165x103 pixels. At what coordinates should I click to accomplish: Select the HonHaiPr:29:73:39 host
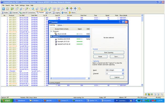point(63,42)
